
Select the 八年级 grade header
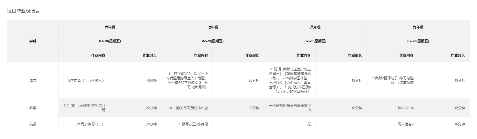click(x=315, y=27)
